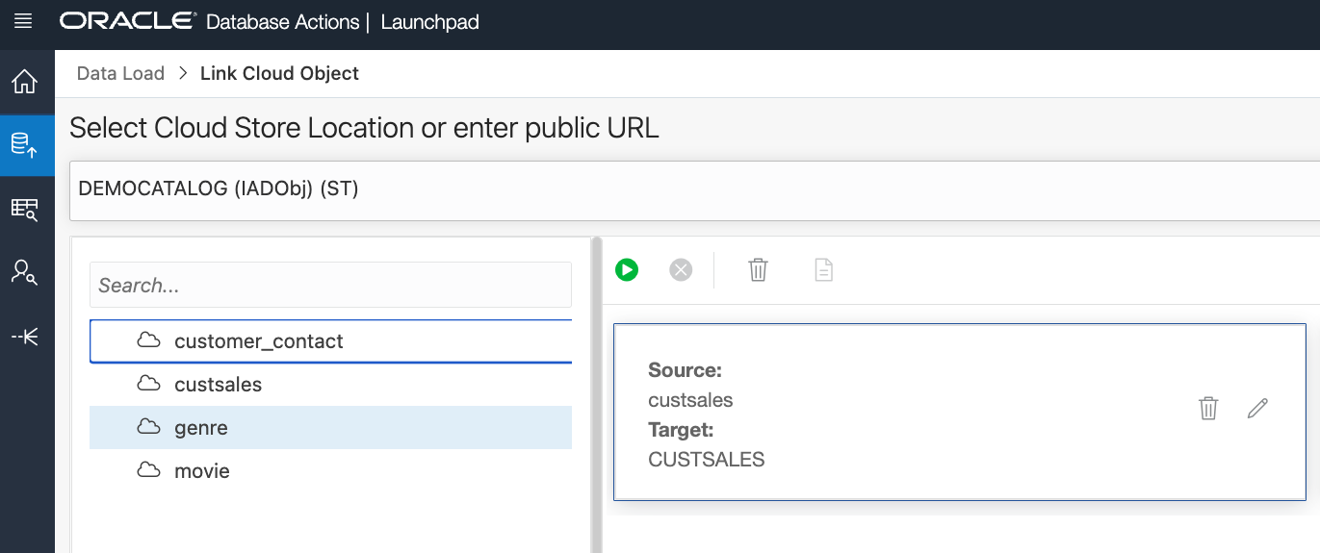Screen dimensions: 1320x553
Task: Open the Catalog search sidebar icon
Action: tap(24, 209)
